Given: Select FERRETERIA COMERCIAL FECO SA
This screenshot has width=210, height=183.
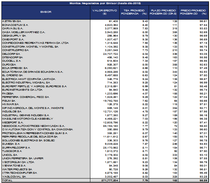Looking at the screenshot, I should pos(26,97).
